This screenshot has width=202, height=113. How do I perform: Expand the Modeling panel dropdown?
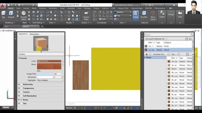(10, 23)
